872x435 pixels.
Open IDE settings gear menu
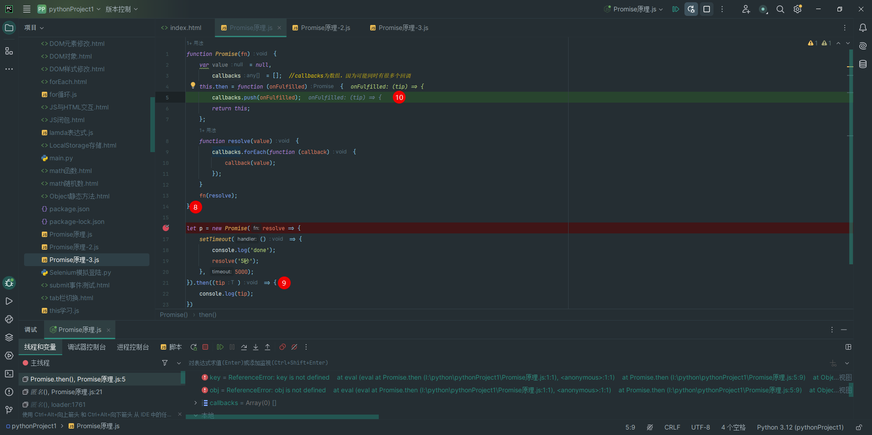798,9
